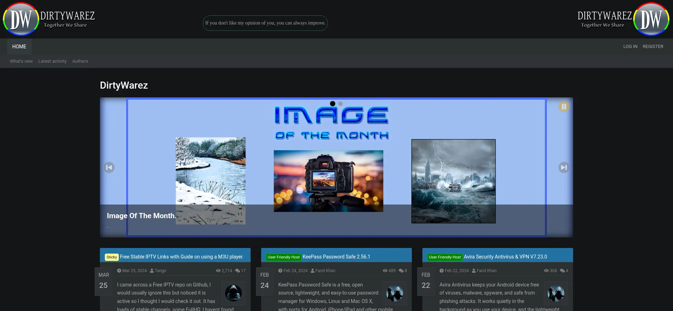
Task: Click avatar thumbnail in KeePass post
Action: (395, 293)
